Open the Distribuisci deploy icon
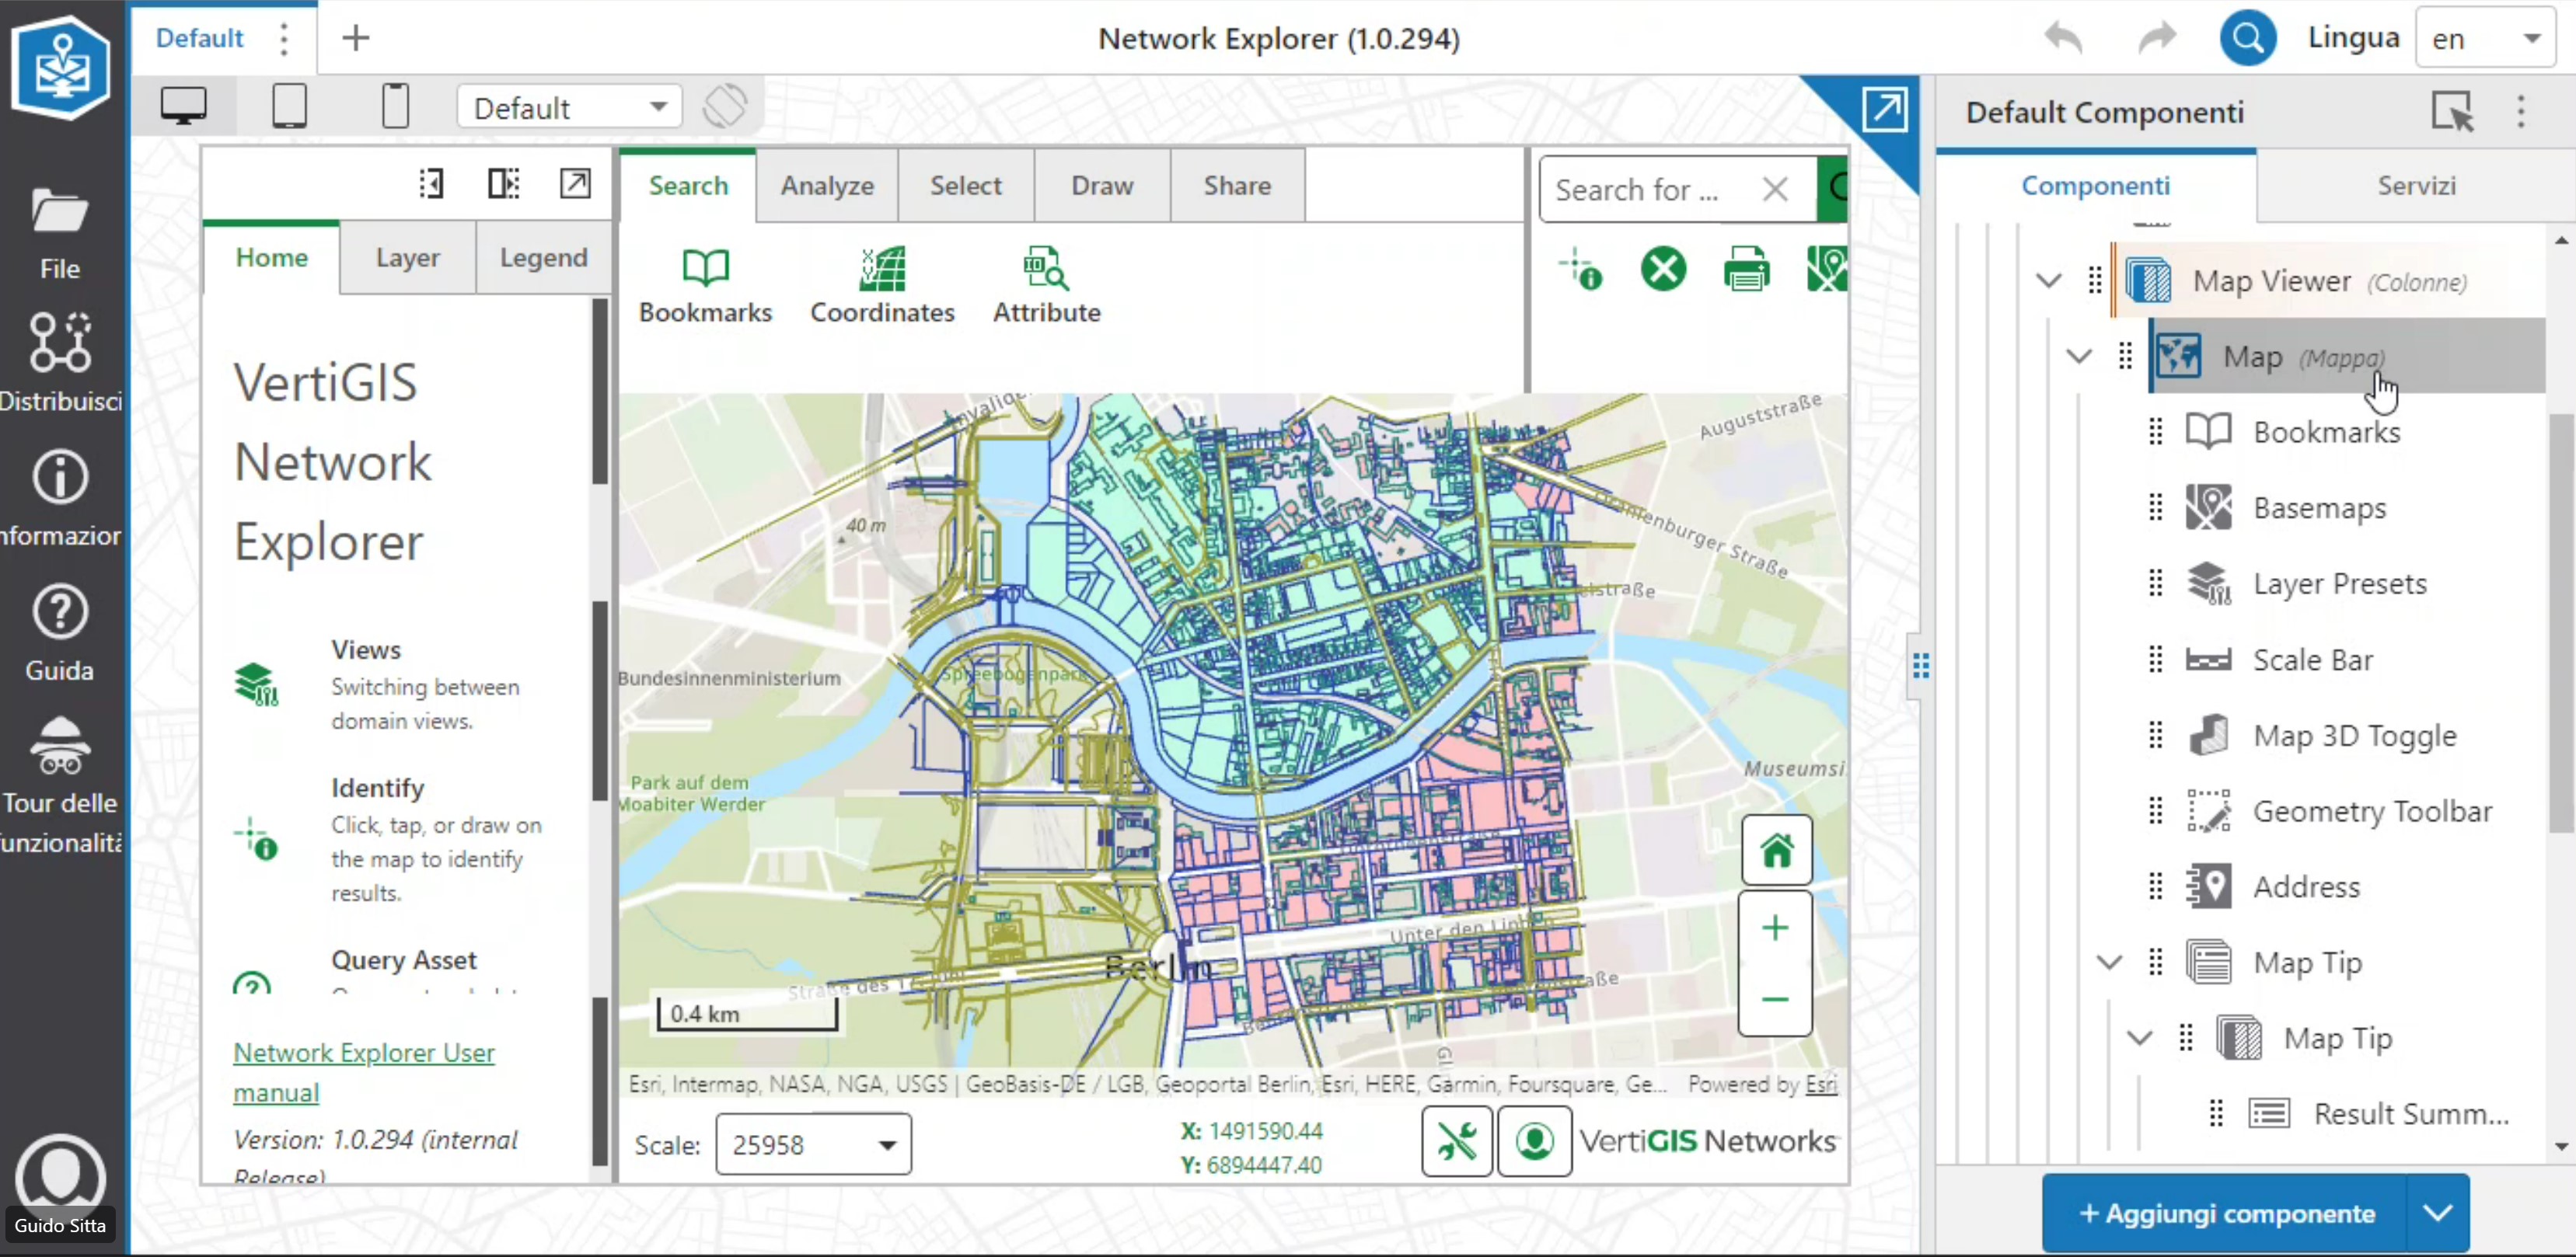The width and height of the screenshot is (2576, 1257). (x=60, y=362)
